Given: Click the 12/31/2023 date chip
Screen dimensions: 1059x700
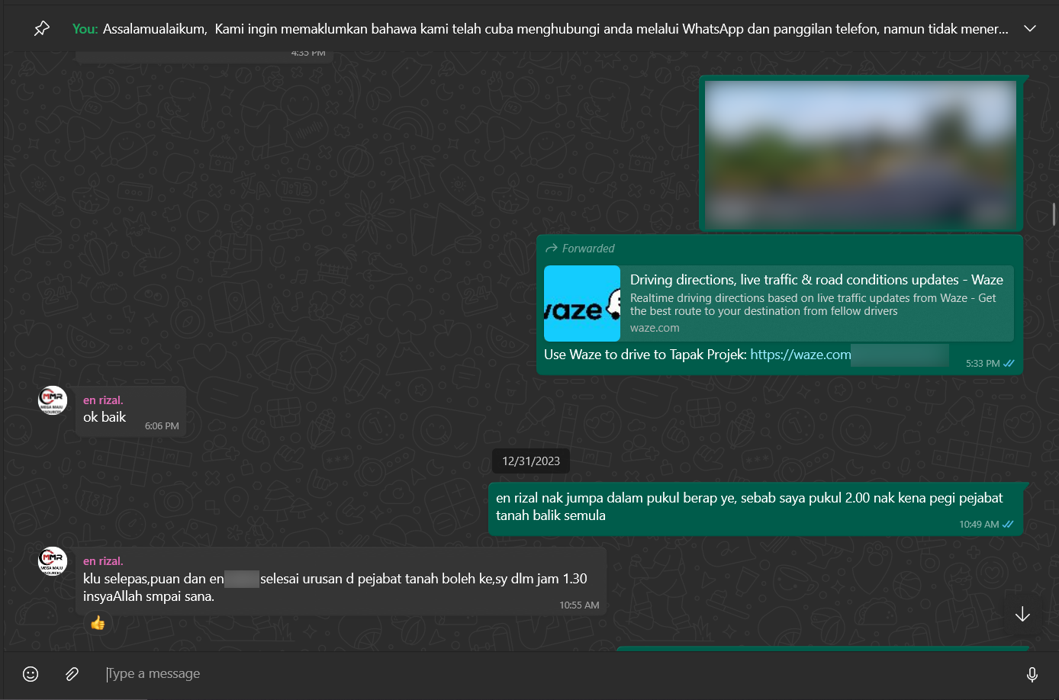Looking at the screenshot, I should click(531, 461).
